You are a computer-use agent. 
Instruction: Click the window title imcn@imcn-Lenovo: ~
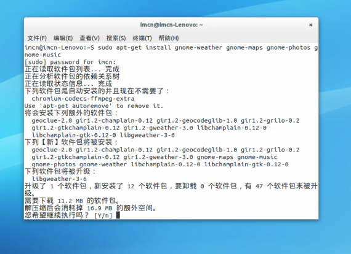point(171,25)
